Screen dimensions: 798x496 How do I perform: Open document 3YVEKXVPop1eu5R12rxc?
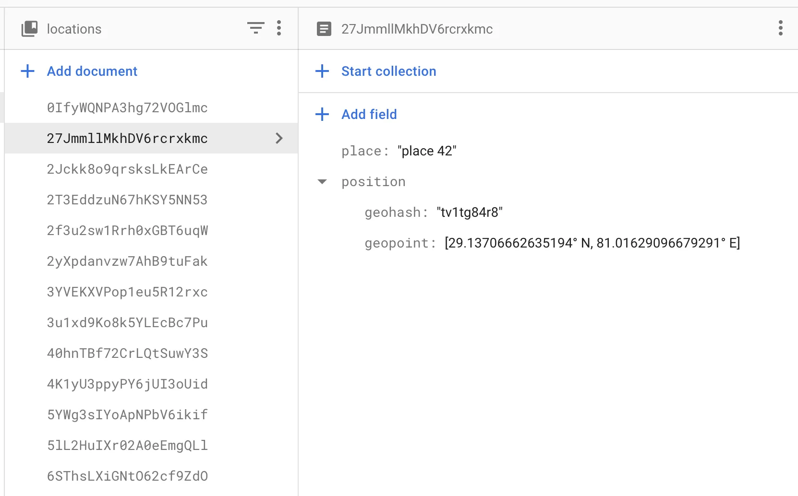(127, 292)
